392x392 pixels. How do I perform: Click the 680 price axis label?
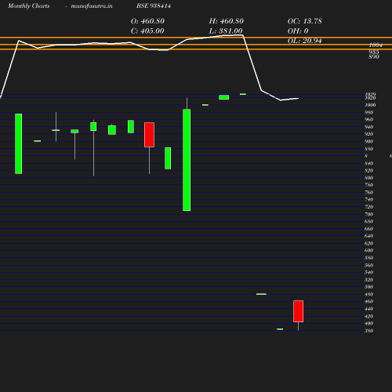[x=368, y=221]
